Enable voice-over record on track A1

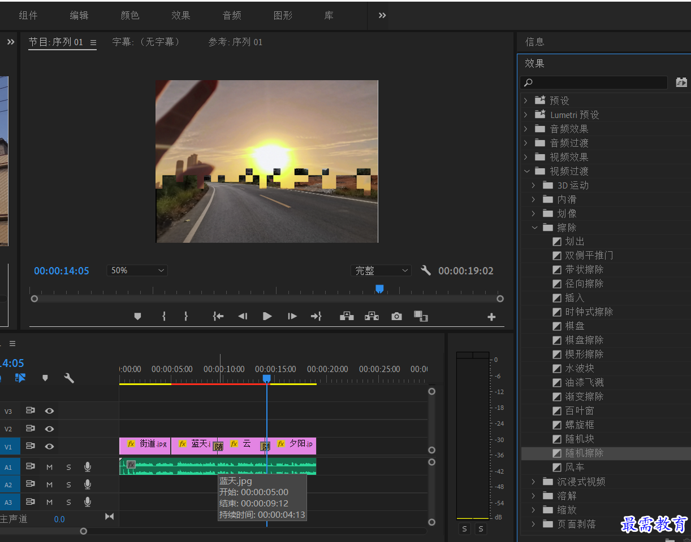click(88, 467)
